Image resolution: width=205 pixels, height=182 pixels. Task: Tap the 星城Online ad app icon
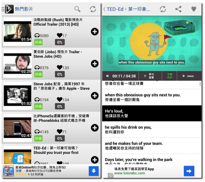(8, 171)
